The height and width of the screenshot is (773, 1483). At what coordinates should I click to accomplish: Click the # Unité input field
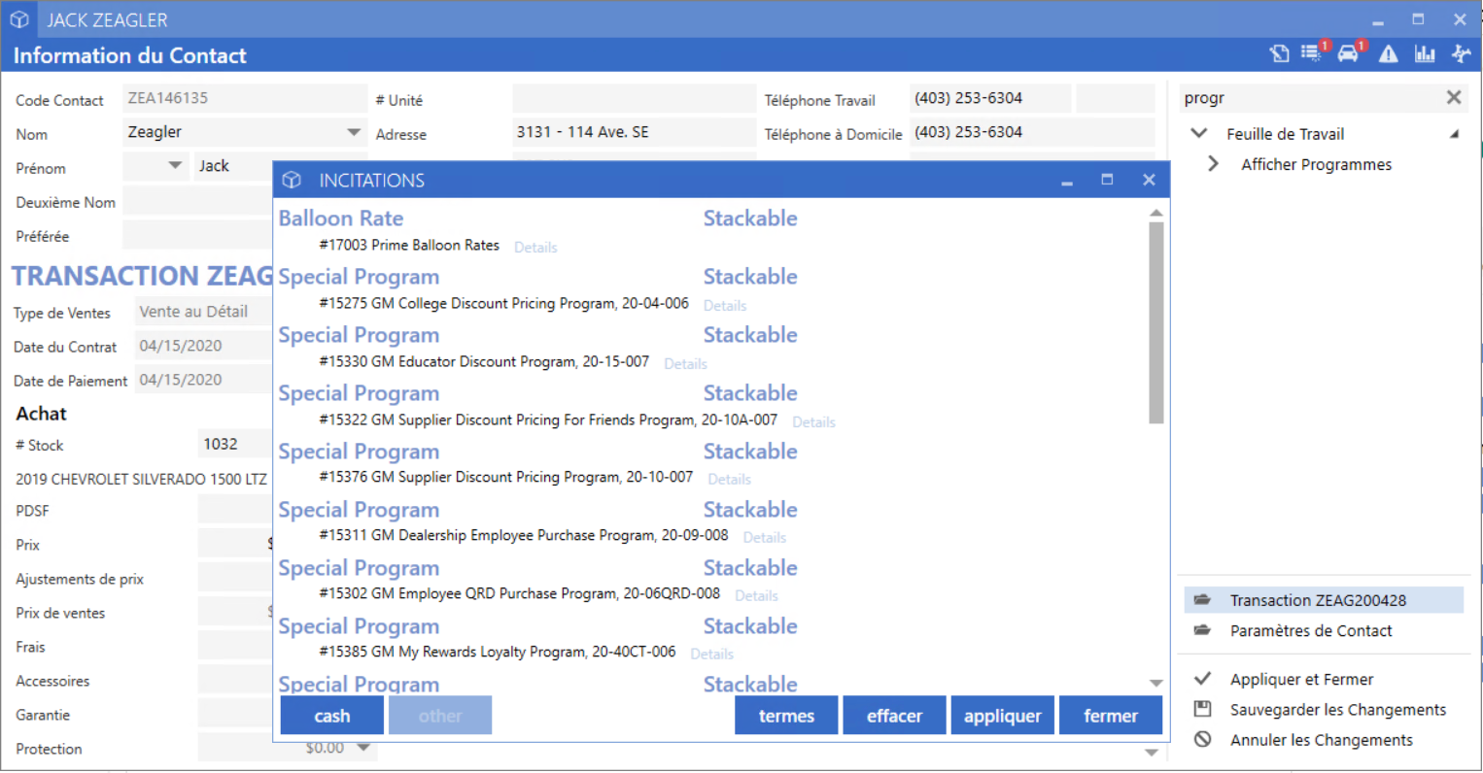(x=635, y=98)
